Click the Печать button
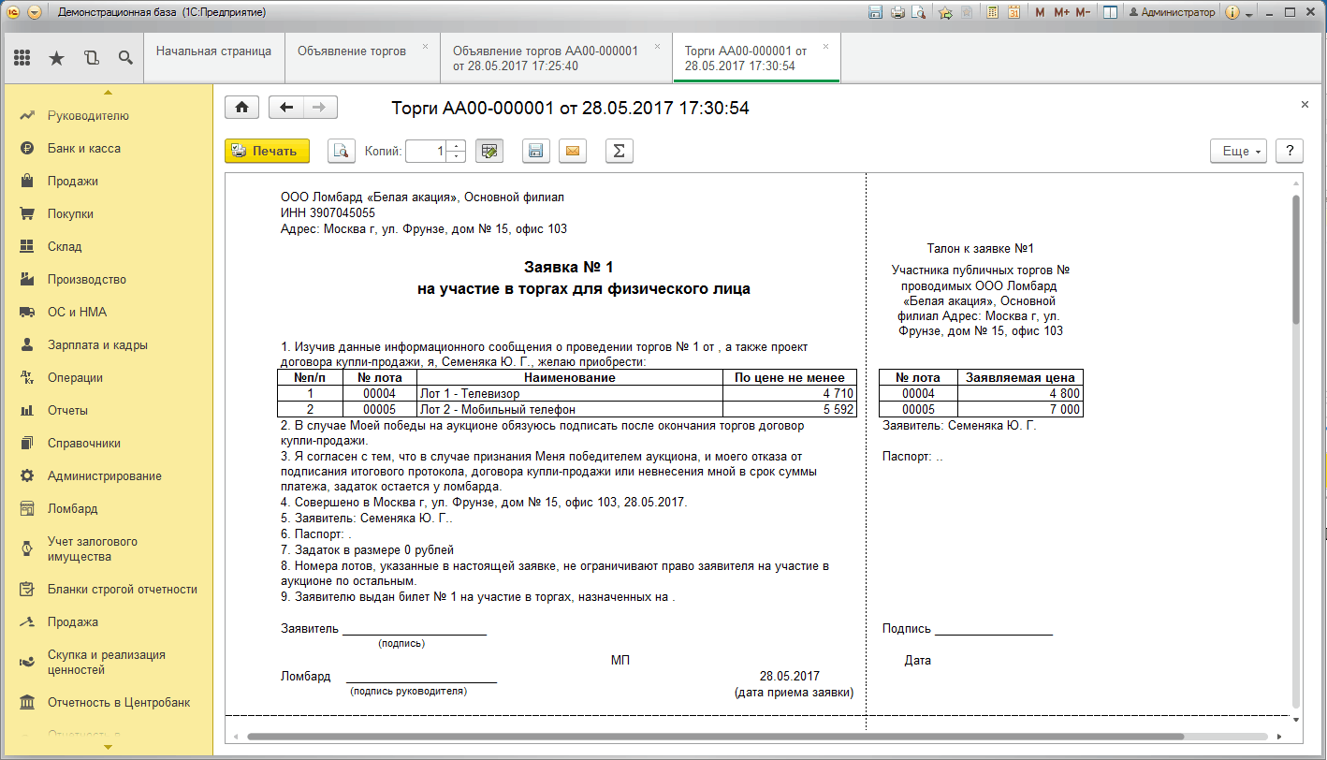This screenshot has height=760, width=1327. point(267,151)
